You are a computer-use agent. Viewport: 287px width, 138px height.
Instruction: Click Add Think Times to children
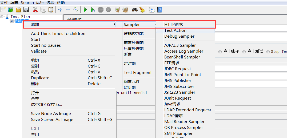(58, 34)
